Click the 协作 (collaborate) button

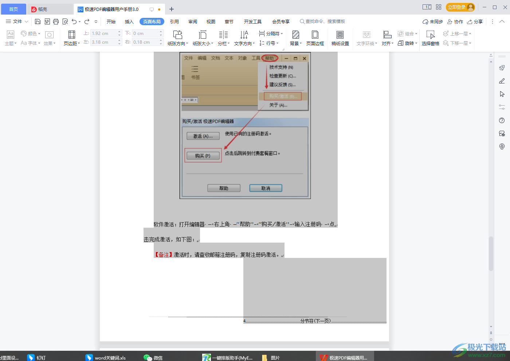pyautogui.click(x=455, y=21)
